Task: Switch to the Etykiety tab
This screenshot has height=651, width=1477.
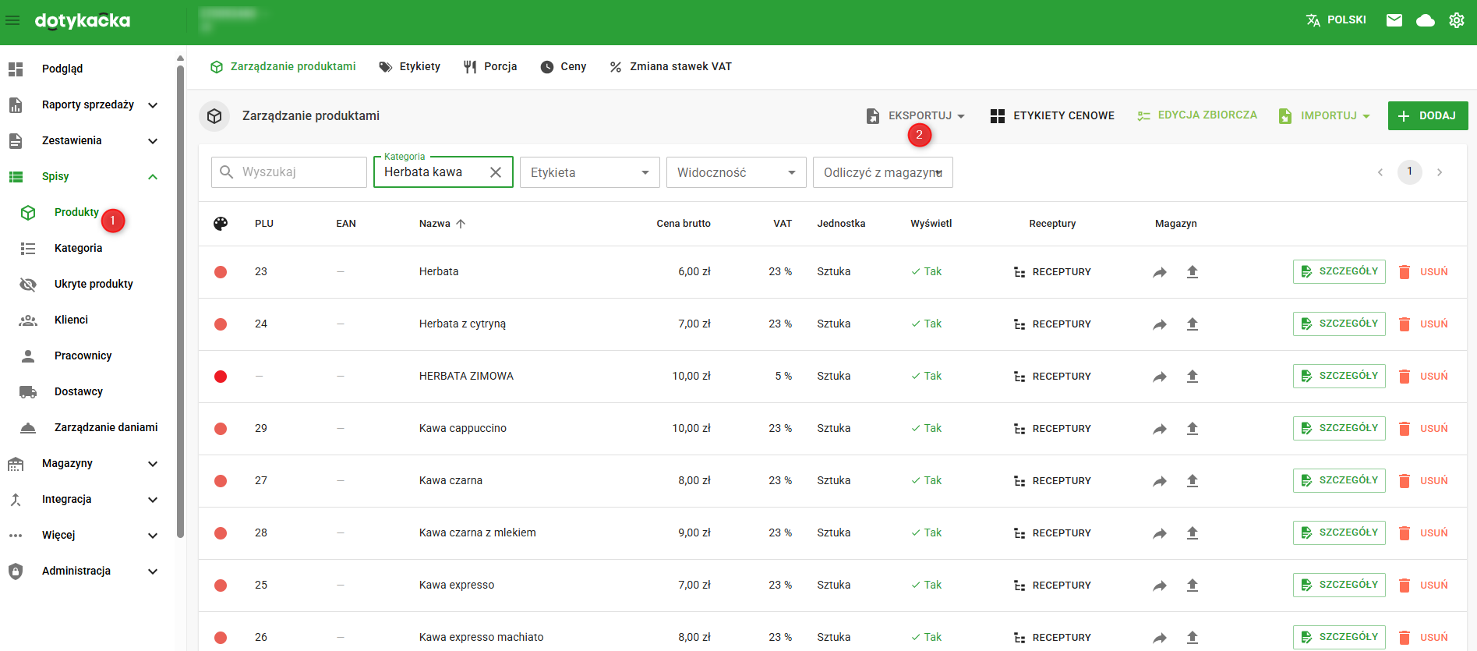Action: [410, 67]
